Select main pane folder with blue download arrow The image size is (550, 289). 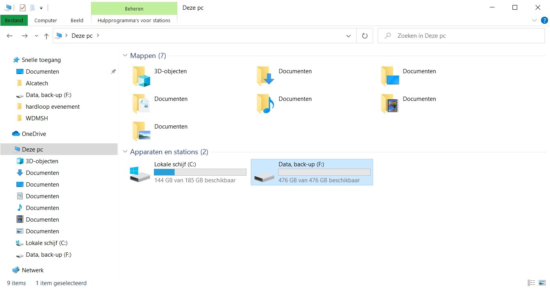tap(284, 76)
